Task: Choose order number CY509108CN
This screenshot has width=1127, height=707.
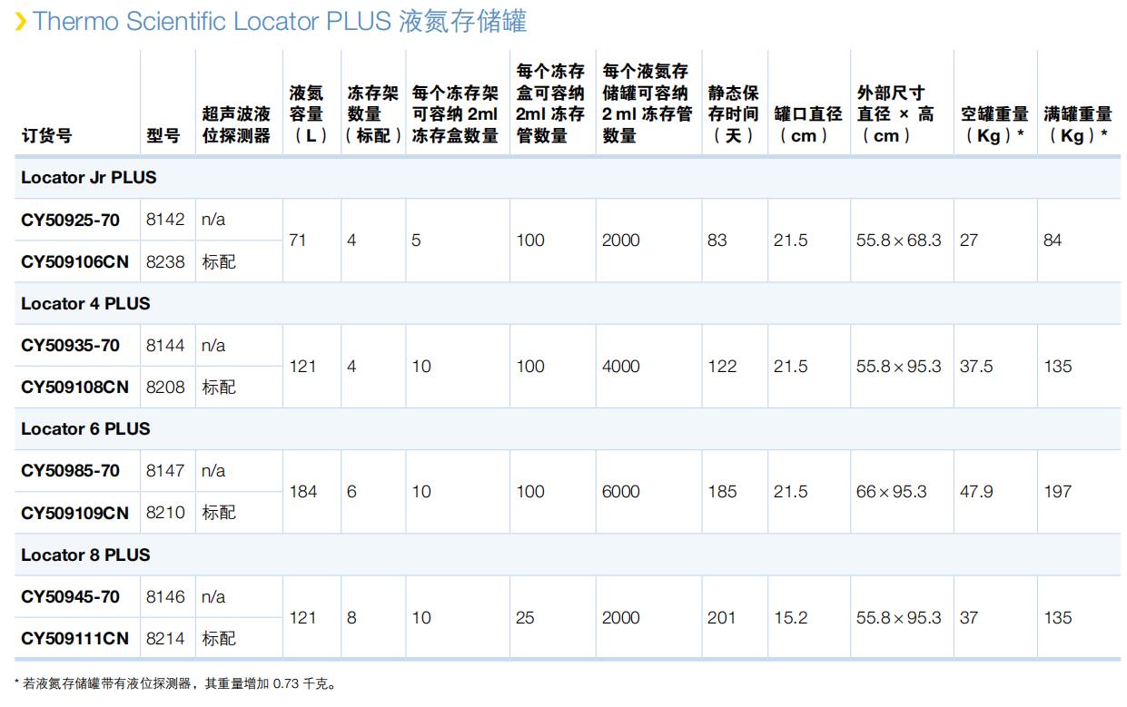Action: coord(74,388)
